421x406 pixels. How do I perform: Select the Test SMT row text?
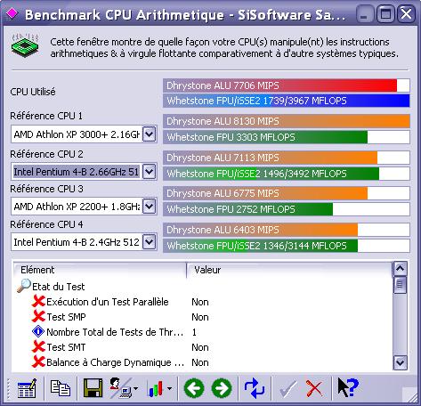66,347
